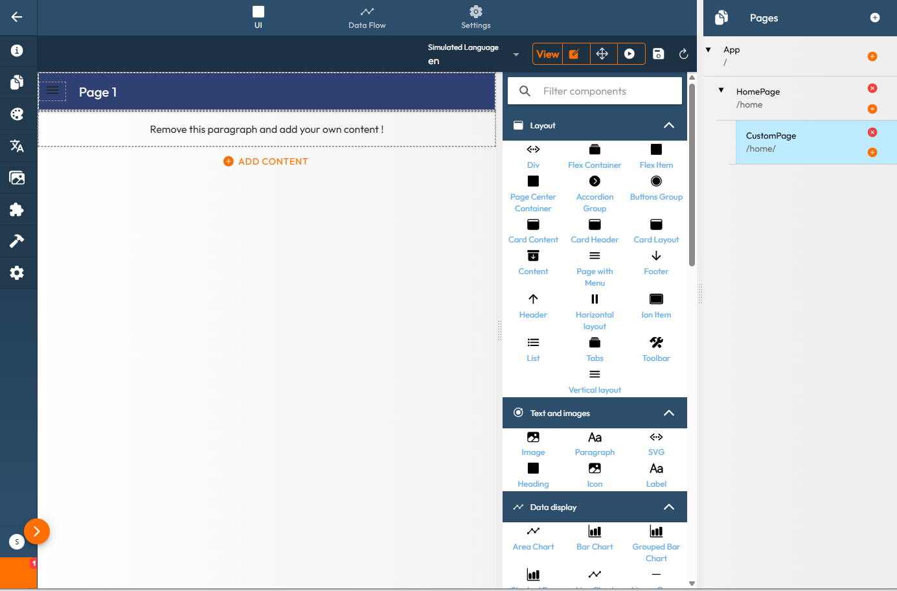Open the Settings tab
The height and width of the screenshot is (591, 897).
tap(475, 17)
